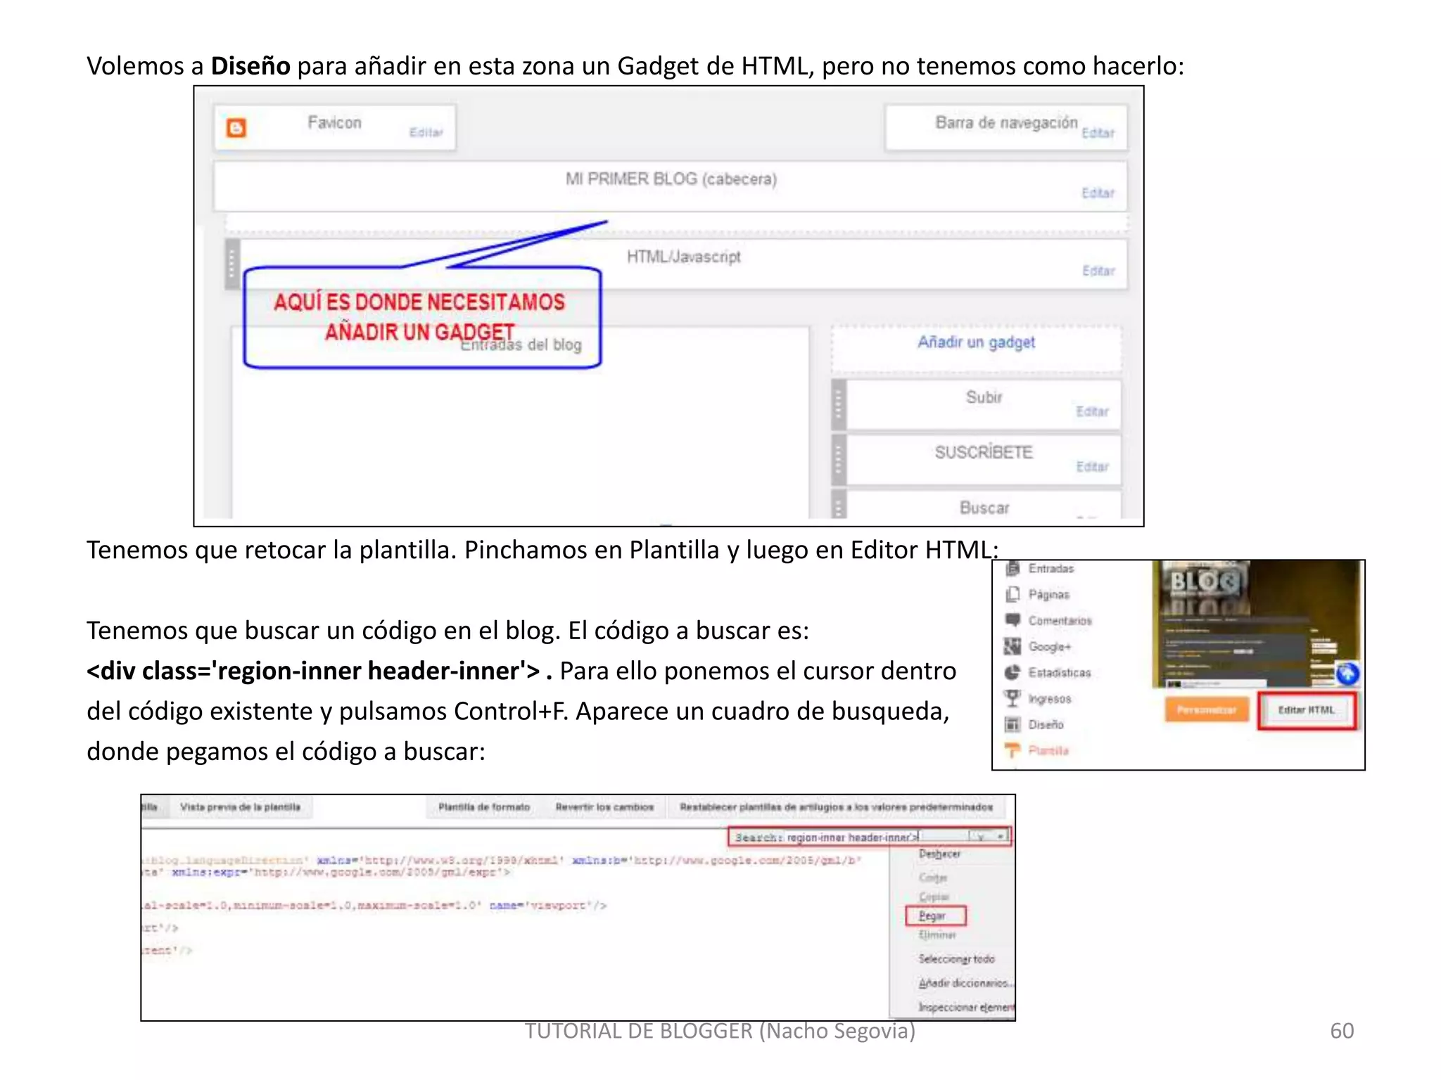The image size is (1441, 1080).
Task: Click the orange Blogger favicon icon
Action: coord(236,128)
